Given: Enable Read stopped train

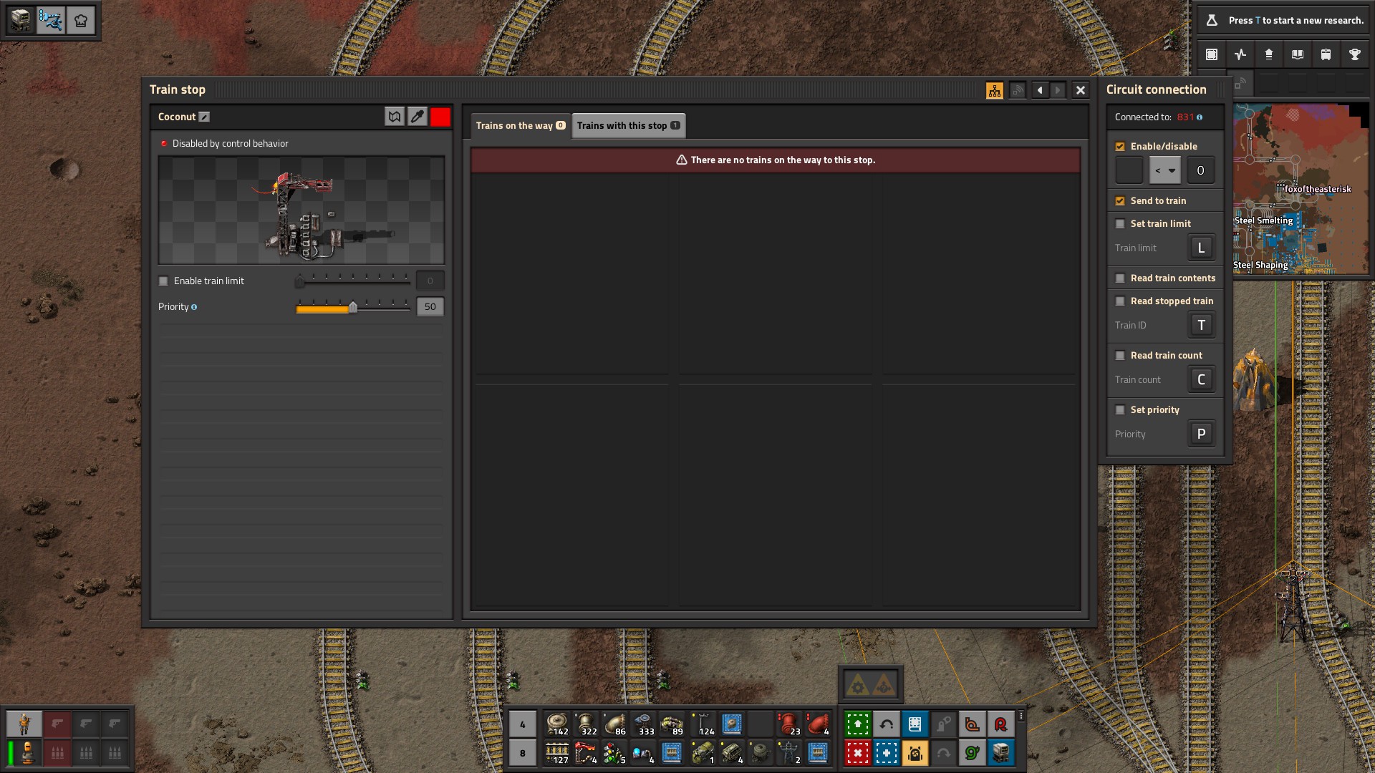Looking at the screenshot, I should click(x=1120, y=301).
